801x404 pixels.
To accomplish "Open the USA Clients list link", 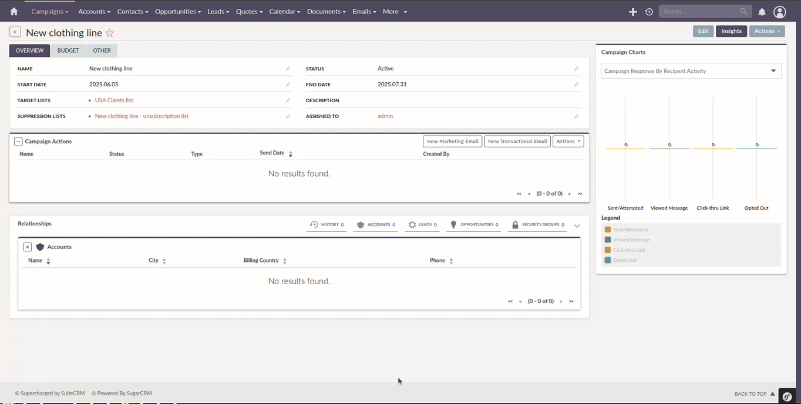I will coord(114,100).
